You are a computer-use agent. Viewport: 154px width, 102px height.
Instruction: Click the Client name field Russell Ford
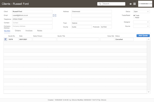(32, 12)
